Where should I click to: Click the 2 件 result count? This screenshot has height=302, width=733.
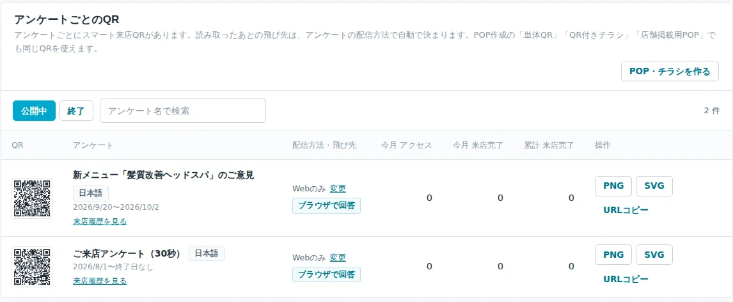712,111
